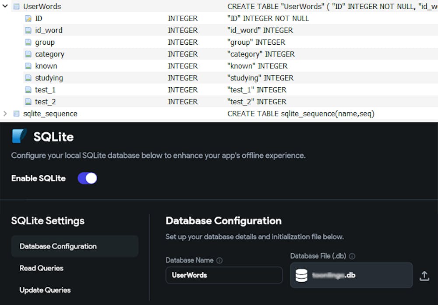Disable the Enable SQLite toggle

[87, 178]
